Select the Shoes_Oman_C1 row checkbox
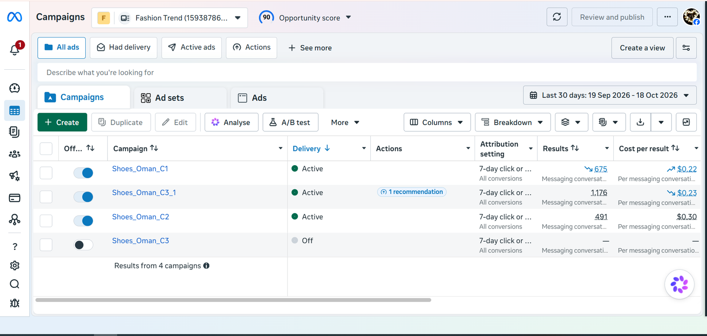707x336 pixels. [x=46, y=173]
